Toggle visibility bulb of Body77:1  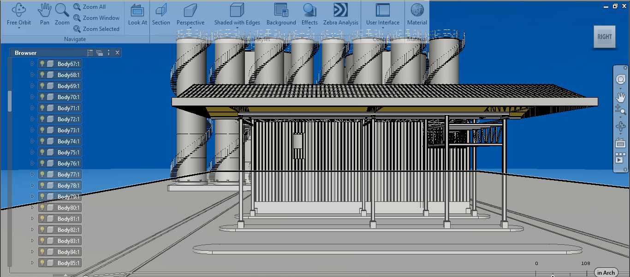[42, 174]
